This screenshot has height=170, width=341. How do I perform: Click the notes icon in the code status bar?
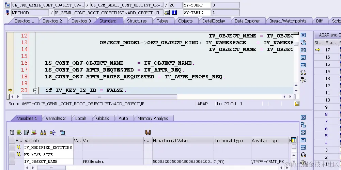click(x=297, y=104)
